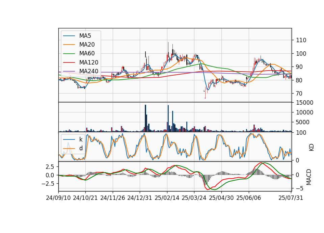
Task: Click the 25/03/24 date axis label
Action: point(194,198)
